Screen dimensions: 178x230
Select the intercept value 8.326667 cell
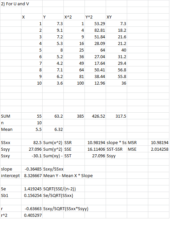coord(32,175)
